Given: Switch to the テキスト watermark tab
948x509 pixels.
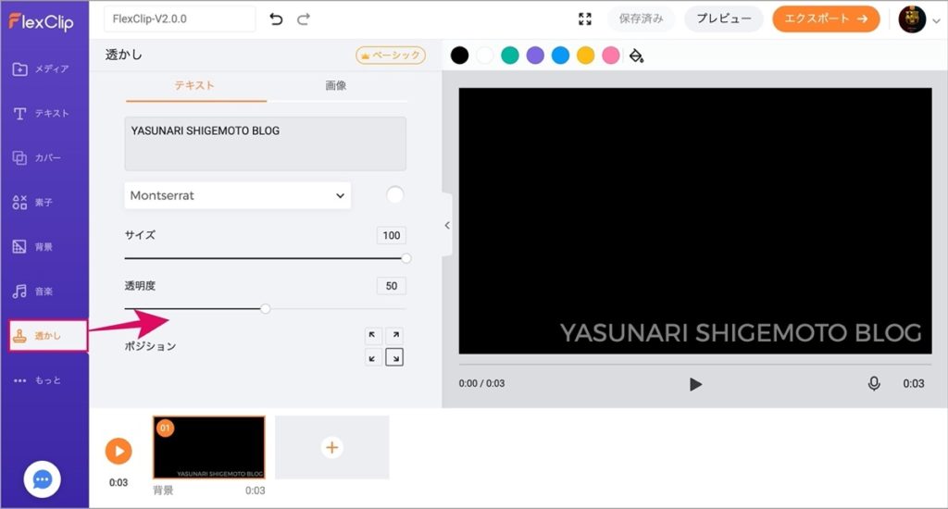Looking at the screenshot, I should coord(194,85).
